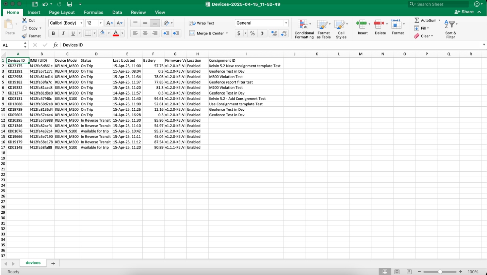Open Conditional Formatting
The width and height of the screenshot is (487, 275).
click(304, 29)
